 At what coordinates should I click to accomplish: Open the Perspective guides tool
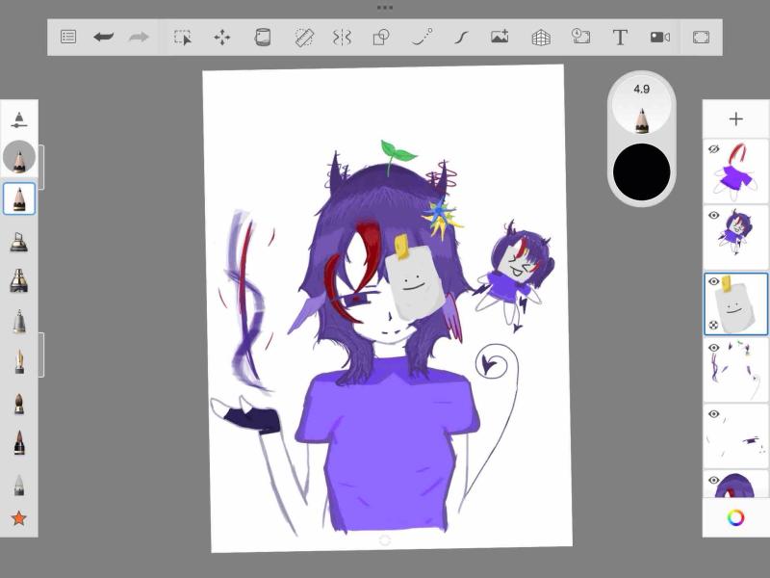coord(541,38)
